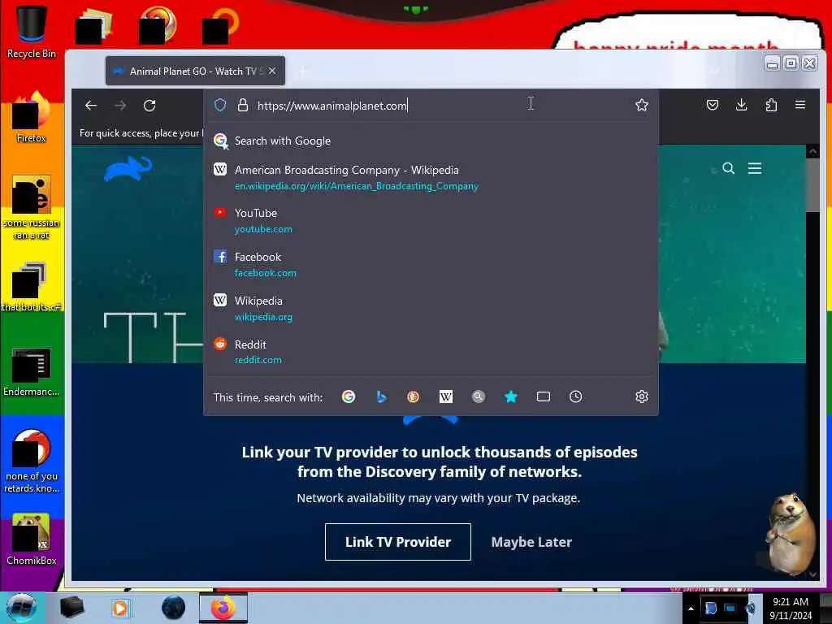This screenshot has height=624, width=832.
Task: Open the Firefox application hamburger menu
Action: click(800, 105)
